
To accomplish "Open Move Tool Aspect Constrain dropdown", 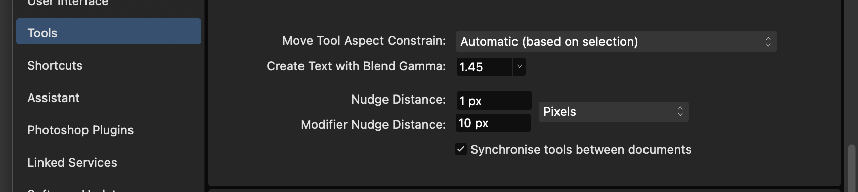I will [616, 41].
